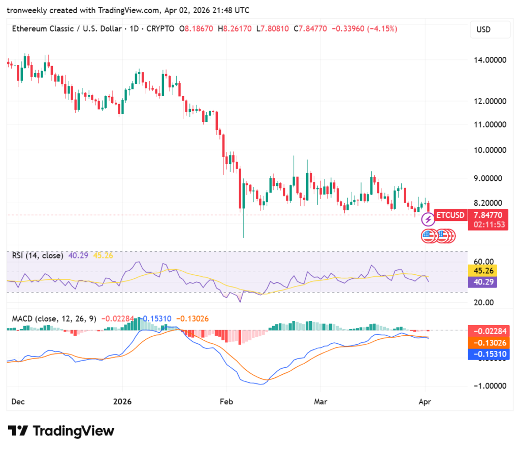Click the Feb label on the time axis

(x=226, y=402)
